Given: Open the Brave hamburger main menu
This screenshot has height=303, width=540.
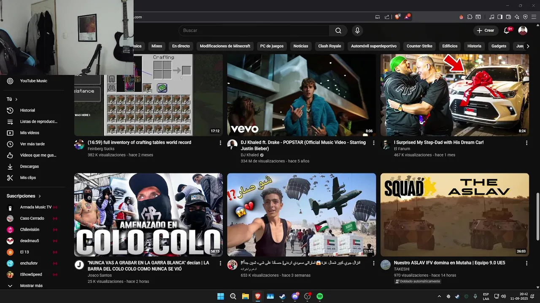Looking at the screenshot, I should [x=534, y=17].
